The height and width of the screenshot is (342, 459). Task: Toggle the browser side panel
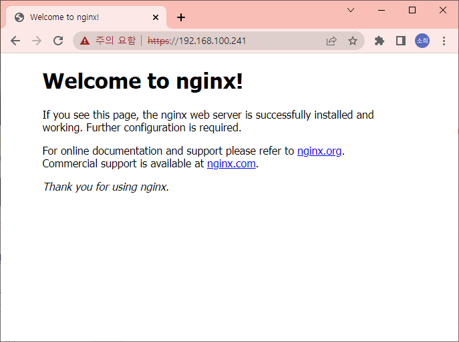coord(401,41)
